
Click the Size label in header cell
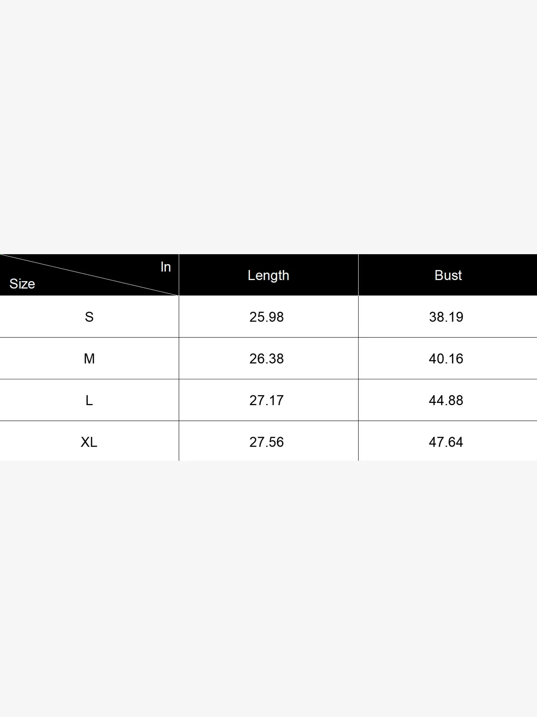coord(22,284)
